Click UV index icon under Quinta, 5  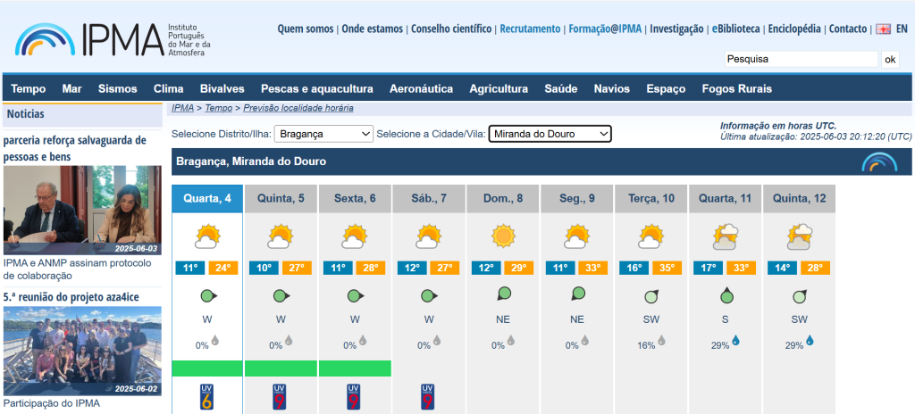(x=280, y=396)
